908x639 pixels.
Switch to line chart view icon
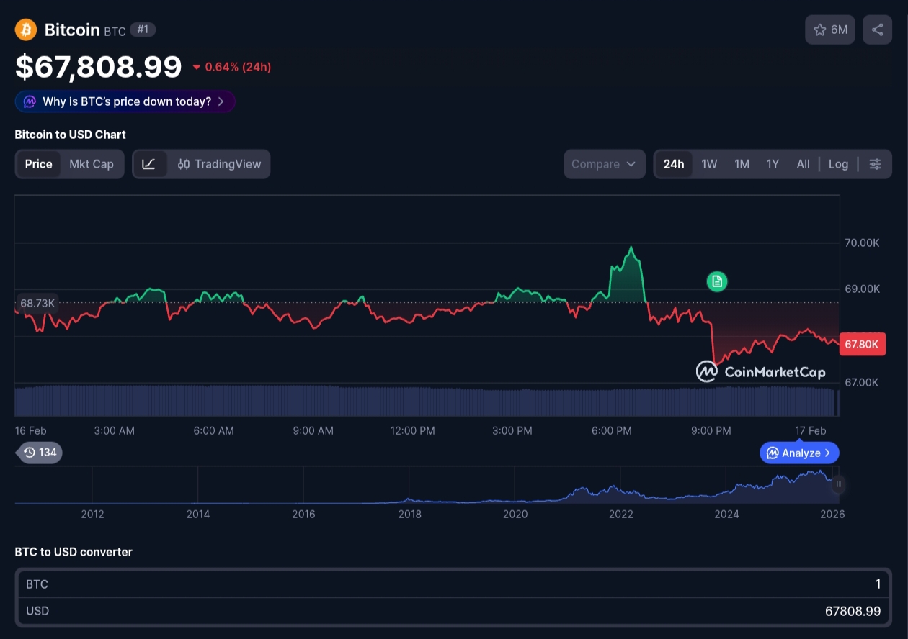coord(149,164)
